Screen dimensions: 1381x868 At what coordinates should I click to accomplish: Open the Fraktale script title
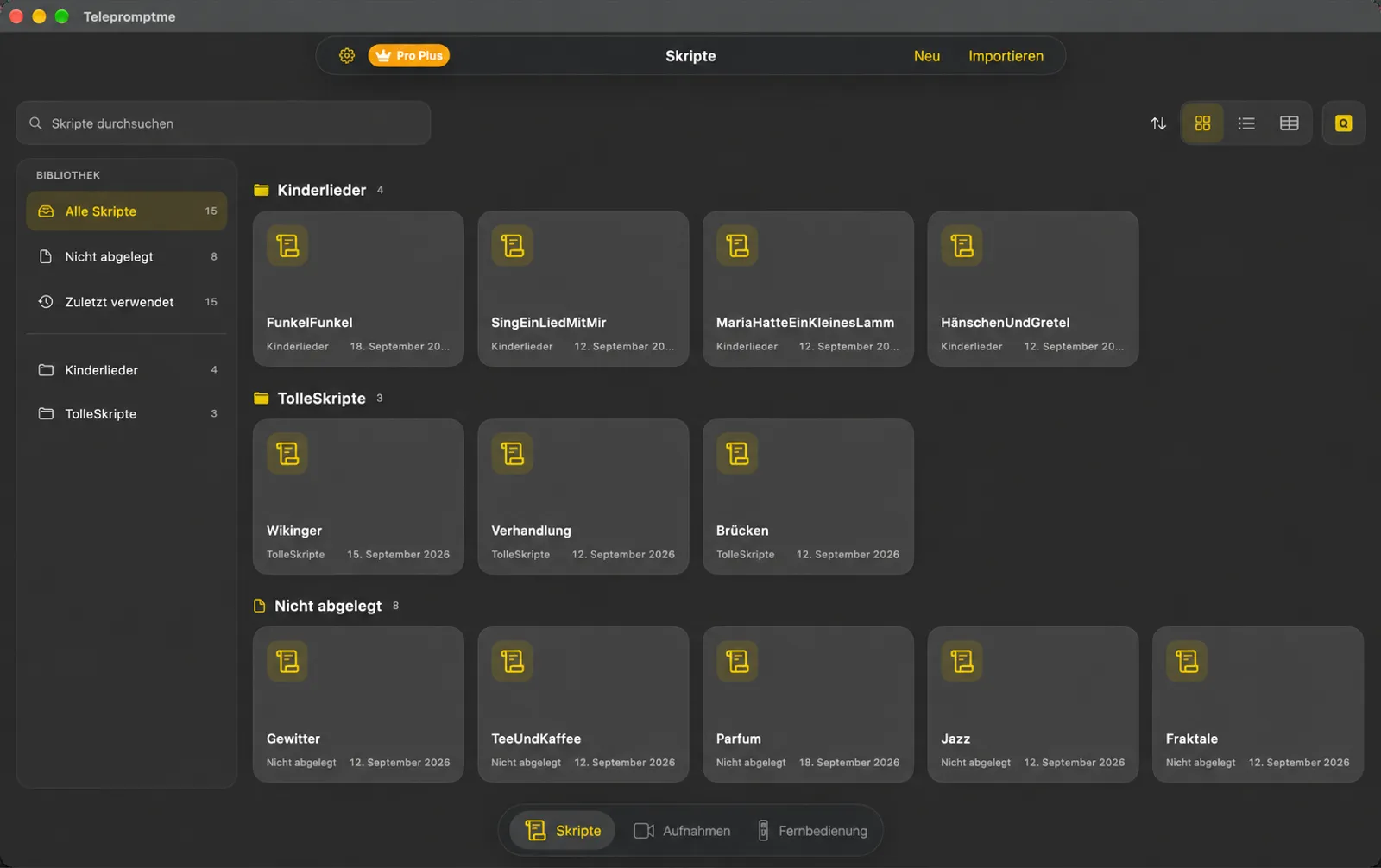coord(1192,739)
